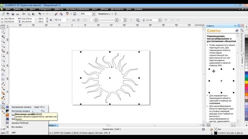Click the vertical 'Советы' docker tab
The height and width of the screenshot is (139, 248).
242,60
